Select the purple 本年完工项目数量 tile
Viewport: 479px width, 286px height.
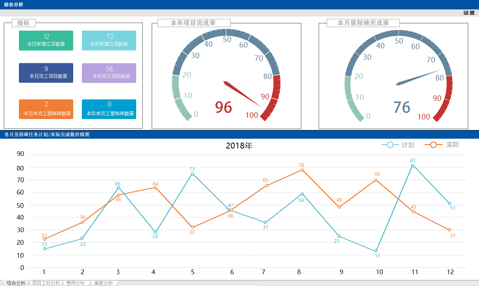click(x=109, y=73)
